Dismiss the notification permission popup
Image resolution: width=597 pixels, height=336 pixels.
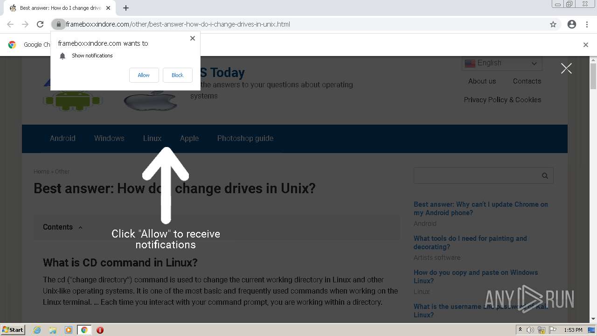coord(192,38)
